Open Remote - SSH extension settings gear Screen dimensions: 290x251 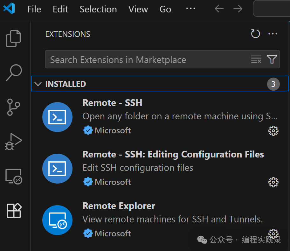coord(273,131)
